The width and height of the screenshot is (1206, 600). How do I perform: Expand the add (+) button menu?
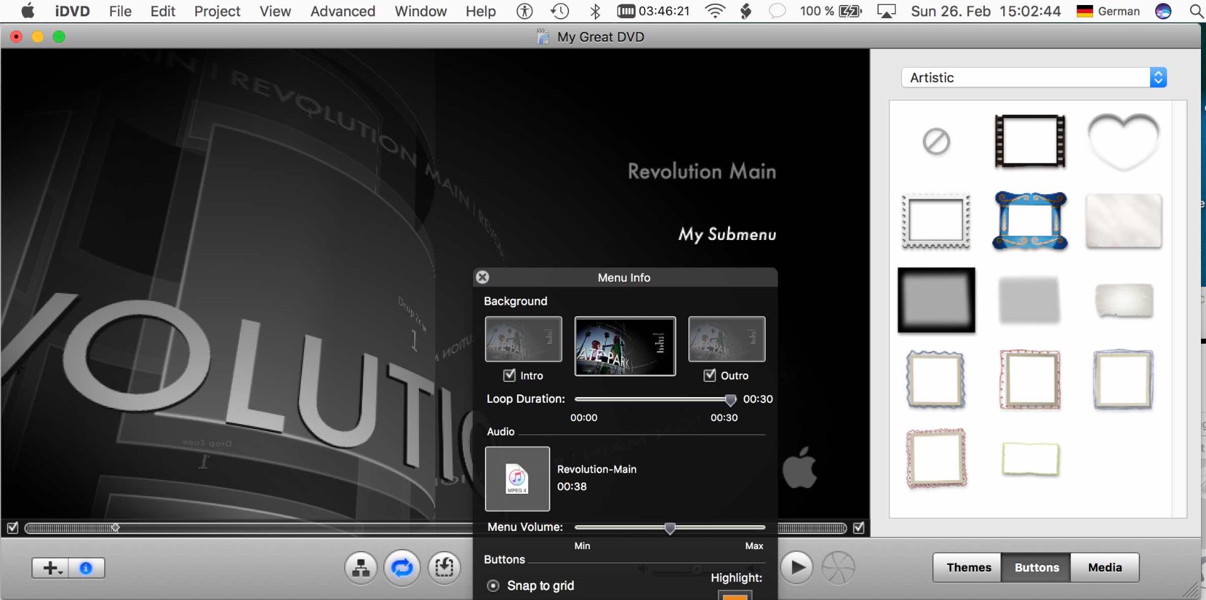pyautogui.click(x=51, y=568)
